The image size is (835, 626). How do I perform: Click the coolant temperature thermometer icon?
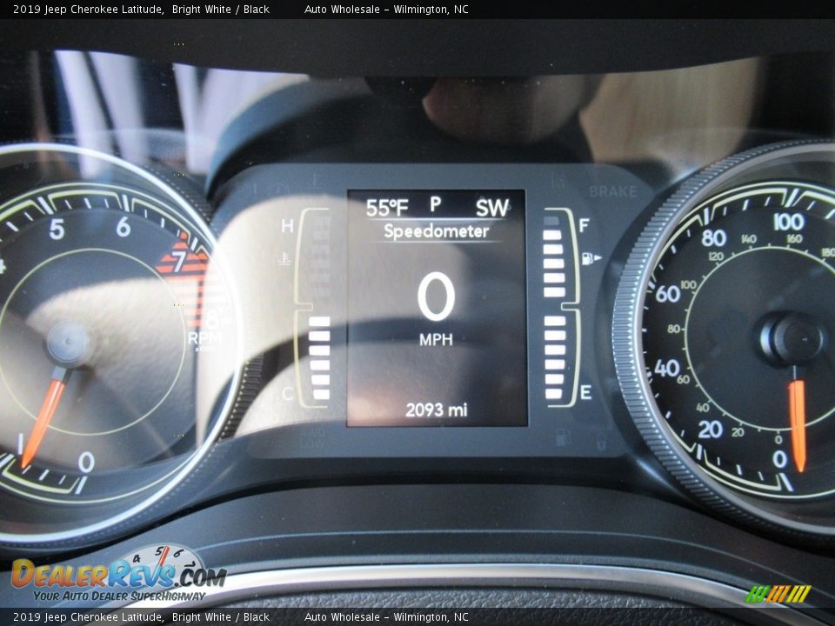tap(284, 258)
